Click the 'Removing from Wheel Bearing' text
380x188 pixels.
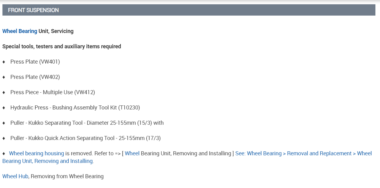click(67, 176)
